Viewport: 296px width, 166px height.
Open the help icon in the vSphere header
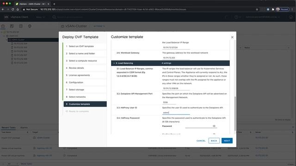coord(236,17)
